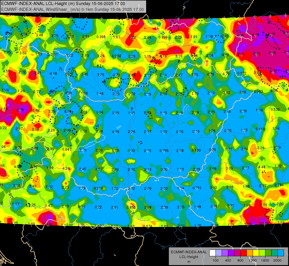Viewport: 289px width, 266px height.
Task: Click the wind shear value 0.701
Action: pos(197,188)
